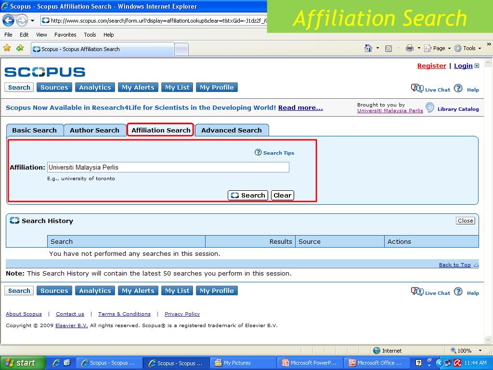Click the Scopus logo

[x=45, y=72]
